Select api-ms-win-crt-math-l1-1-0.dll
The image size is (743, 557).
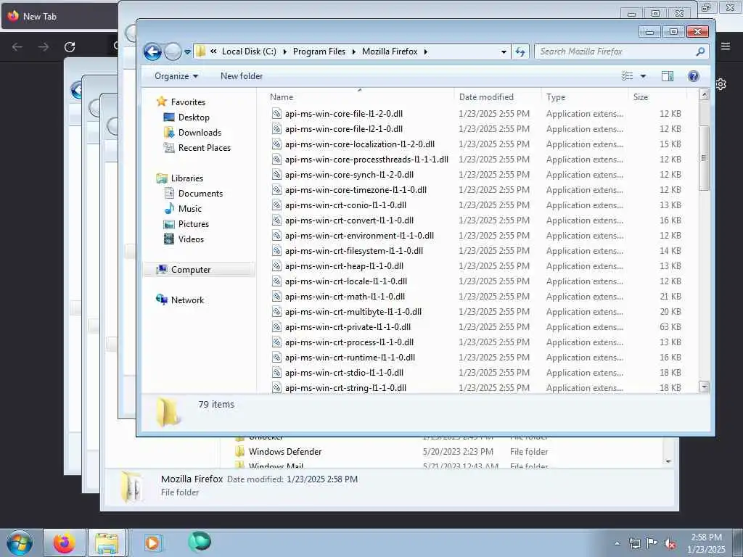point(345,297)
